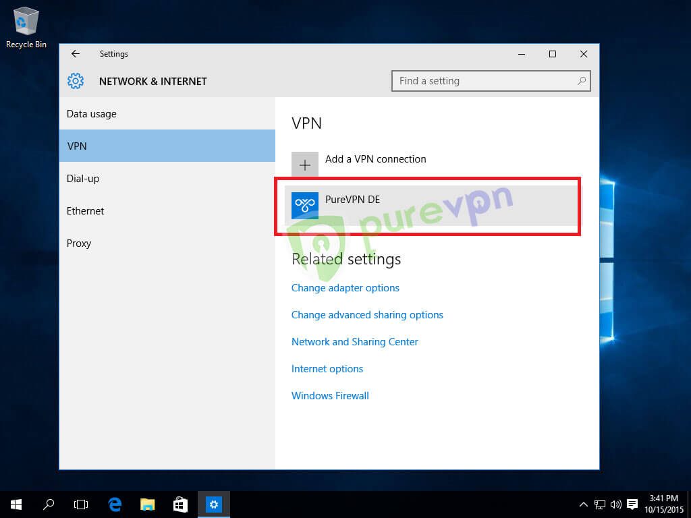Image resolution: width=691 pixels, height=518 pixels.
Task: Open the volume tray icon
Action: [x=615, y=505]
